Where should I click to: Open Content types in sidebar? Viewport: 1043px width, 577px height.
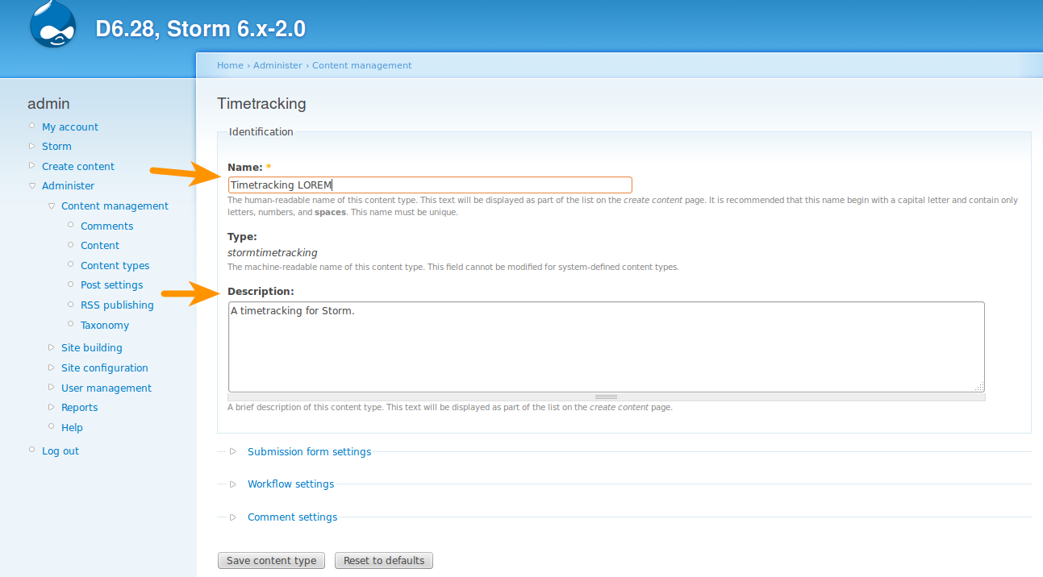click(115, 265)
